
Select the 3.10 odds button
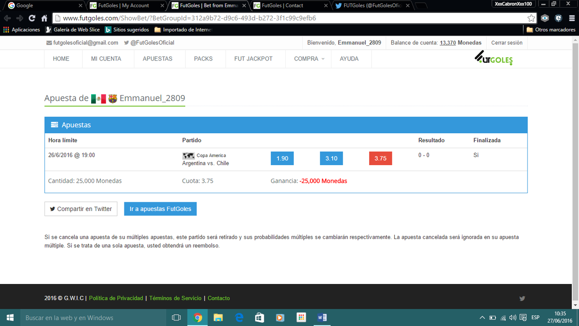[331, 158]
